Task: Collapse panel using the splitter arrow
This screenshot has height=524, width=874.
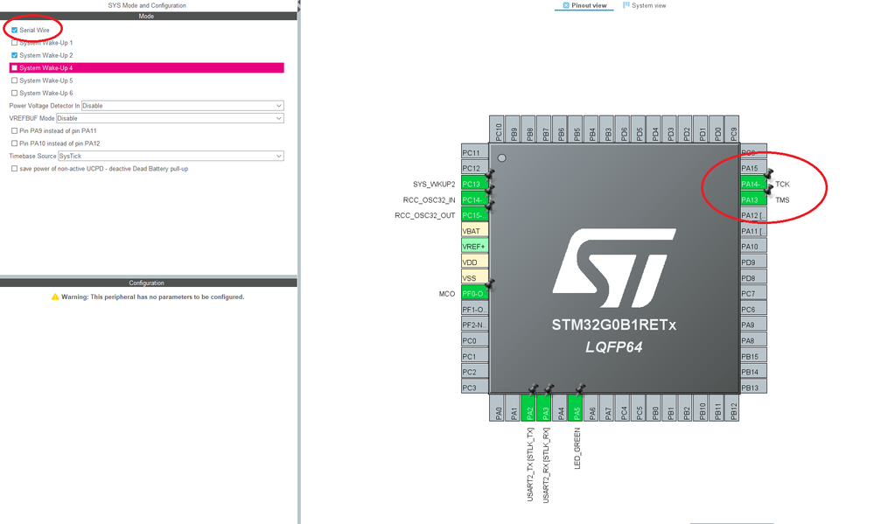Action: [298, 5]
